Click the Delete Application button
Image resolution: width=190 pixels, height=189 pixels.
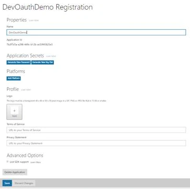click(15, 172)
